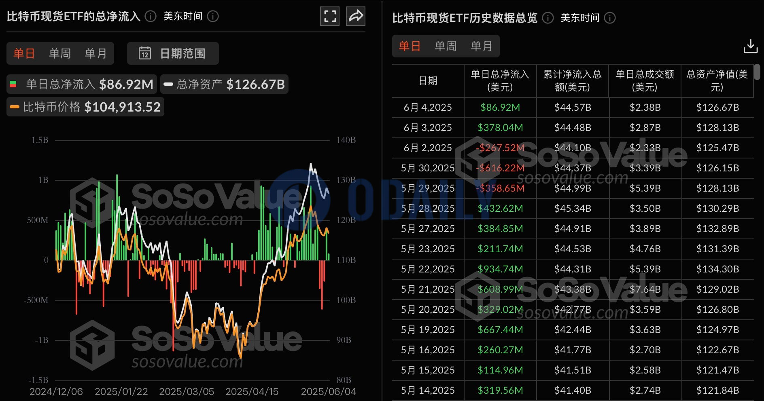Click 单日总成交额(美元) column header

pos(645,81)
